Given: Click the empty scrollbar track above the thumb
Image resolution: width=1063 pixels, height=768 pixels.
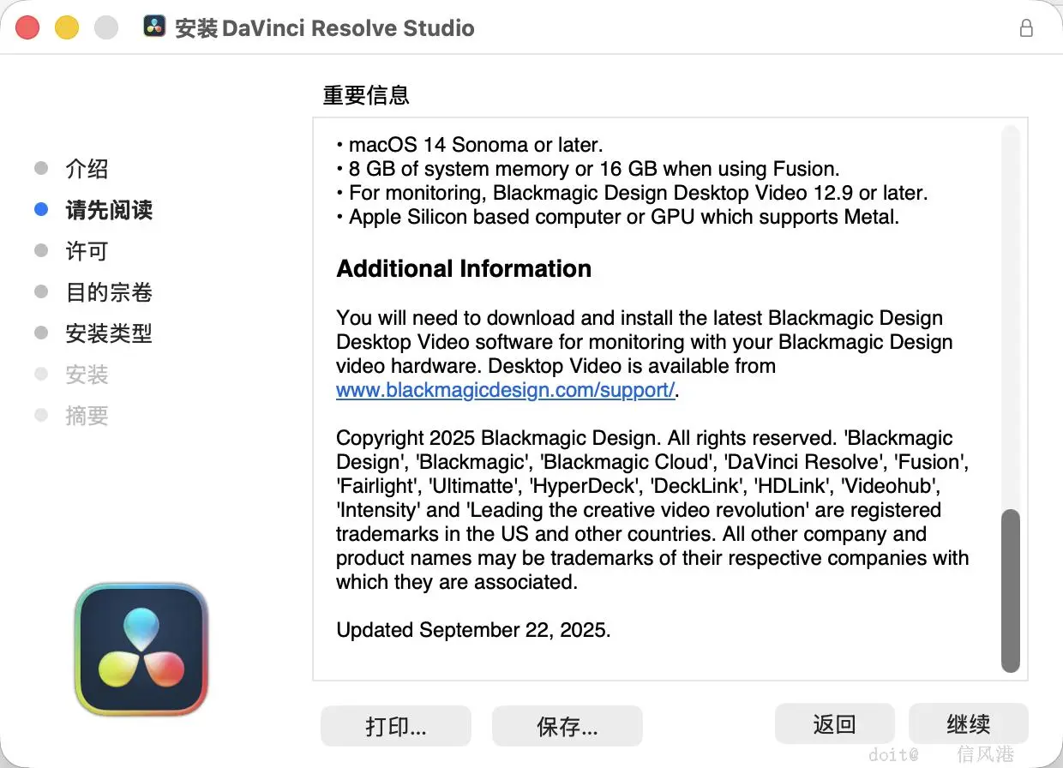Looking at the screenshot, I should (x=1011, y=317).
